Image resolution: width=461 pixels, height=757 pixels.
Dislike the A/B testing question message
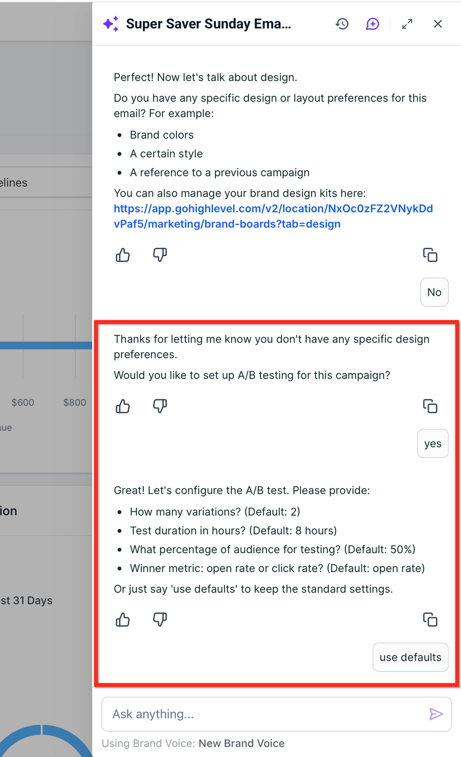(x=160, y=406)
